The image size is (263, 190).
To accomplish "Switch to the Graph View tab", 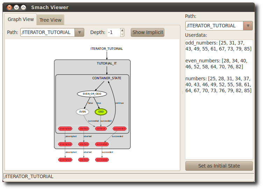I will (x=21, y=20).
